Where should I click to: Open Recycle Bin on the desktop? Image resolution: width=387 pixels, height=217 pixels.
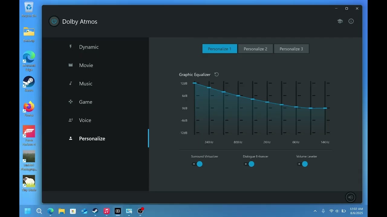(29, 10)
